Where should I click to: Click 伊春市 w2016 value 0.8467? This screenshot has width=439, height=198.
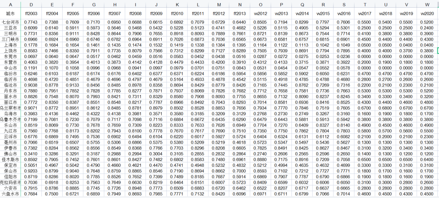pos(344,148)
